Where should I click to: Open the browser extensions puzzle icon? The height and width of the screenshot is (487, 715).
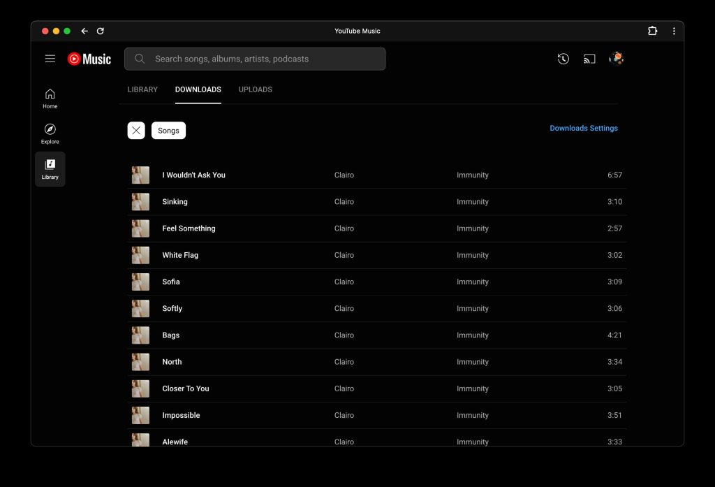pyautogui.click(x=653, y=31)
